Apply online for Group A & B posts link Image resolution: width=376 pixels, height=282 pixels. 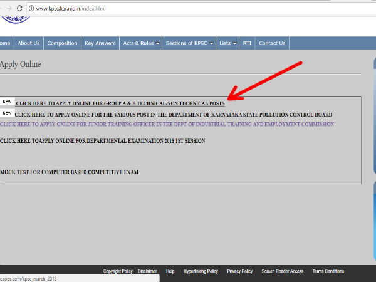click(120, 103)
